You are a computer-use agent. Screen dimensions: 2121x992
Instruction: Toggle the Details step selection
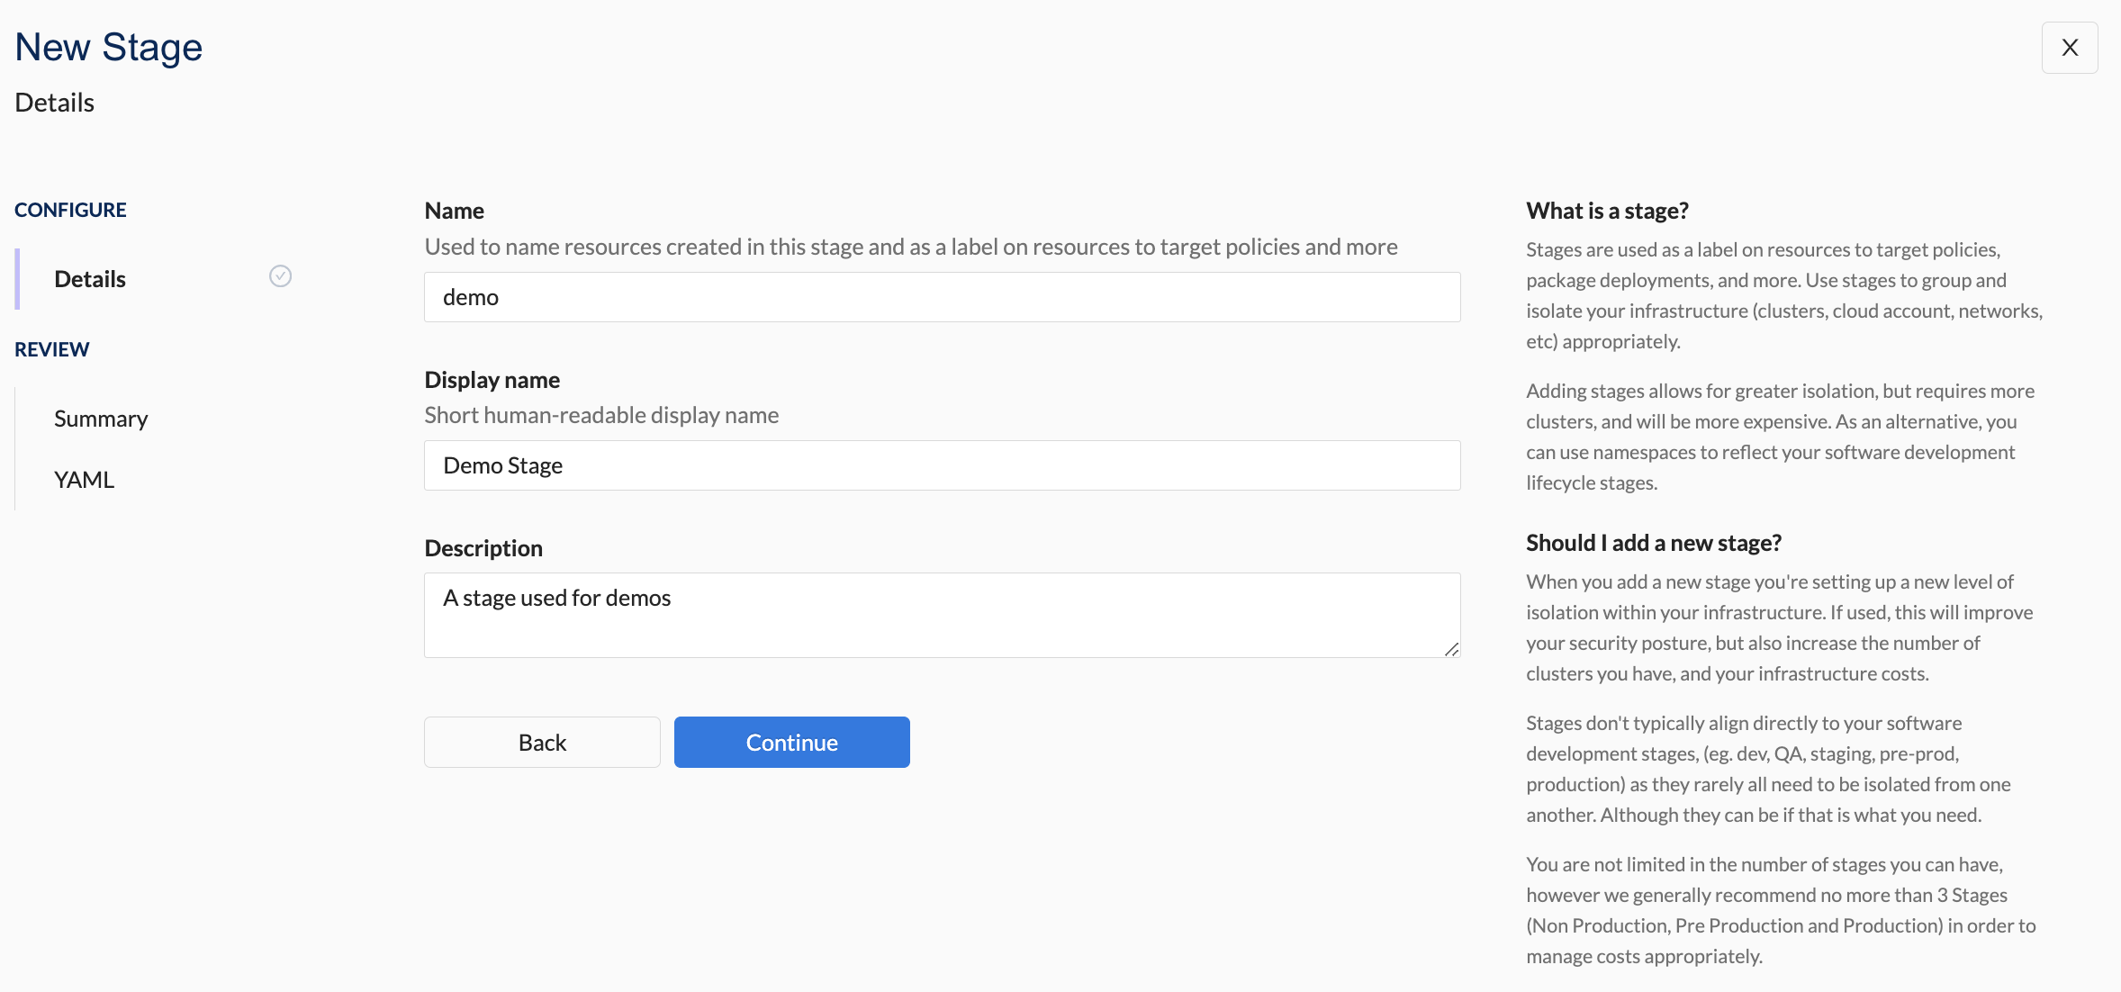89,277
